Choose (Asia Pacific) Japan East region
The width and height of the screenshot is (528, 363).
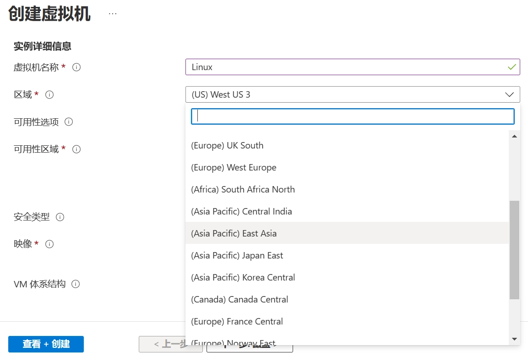tap(347, 255)
